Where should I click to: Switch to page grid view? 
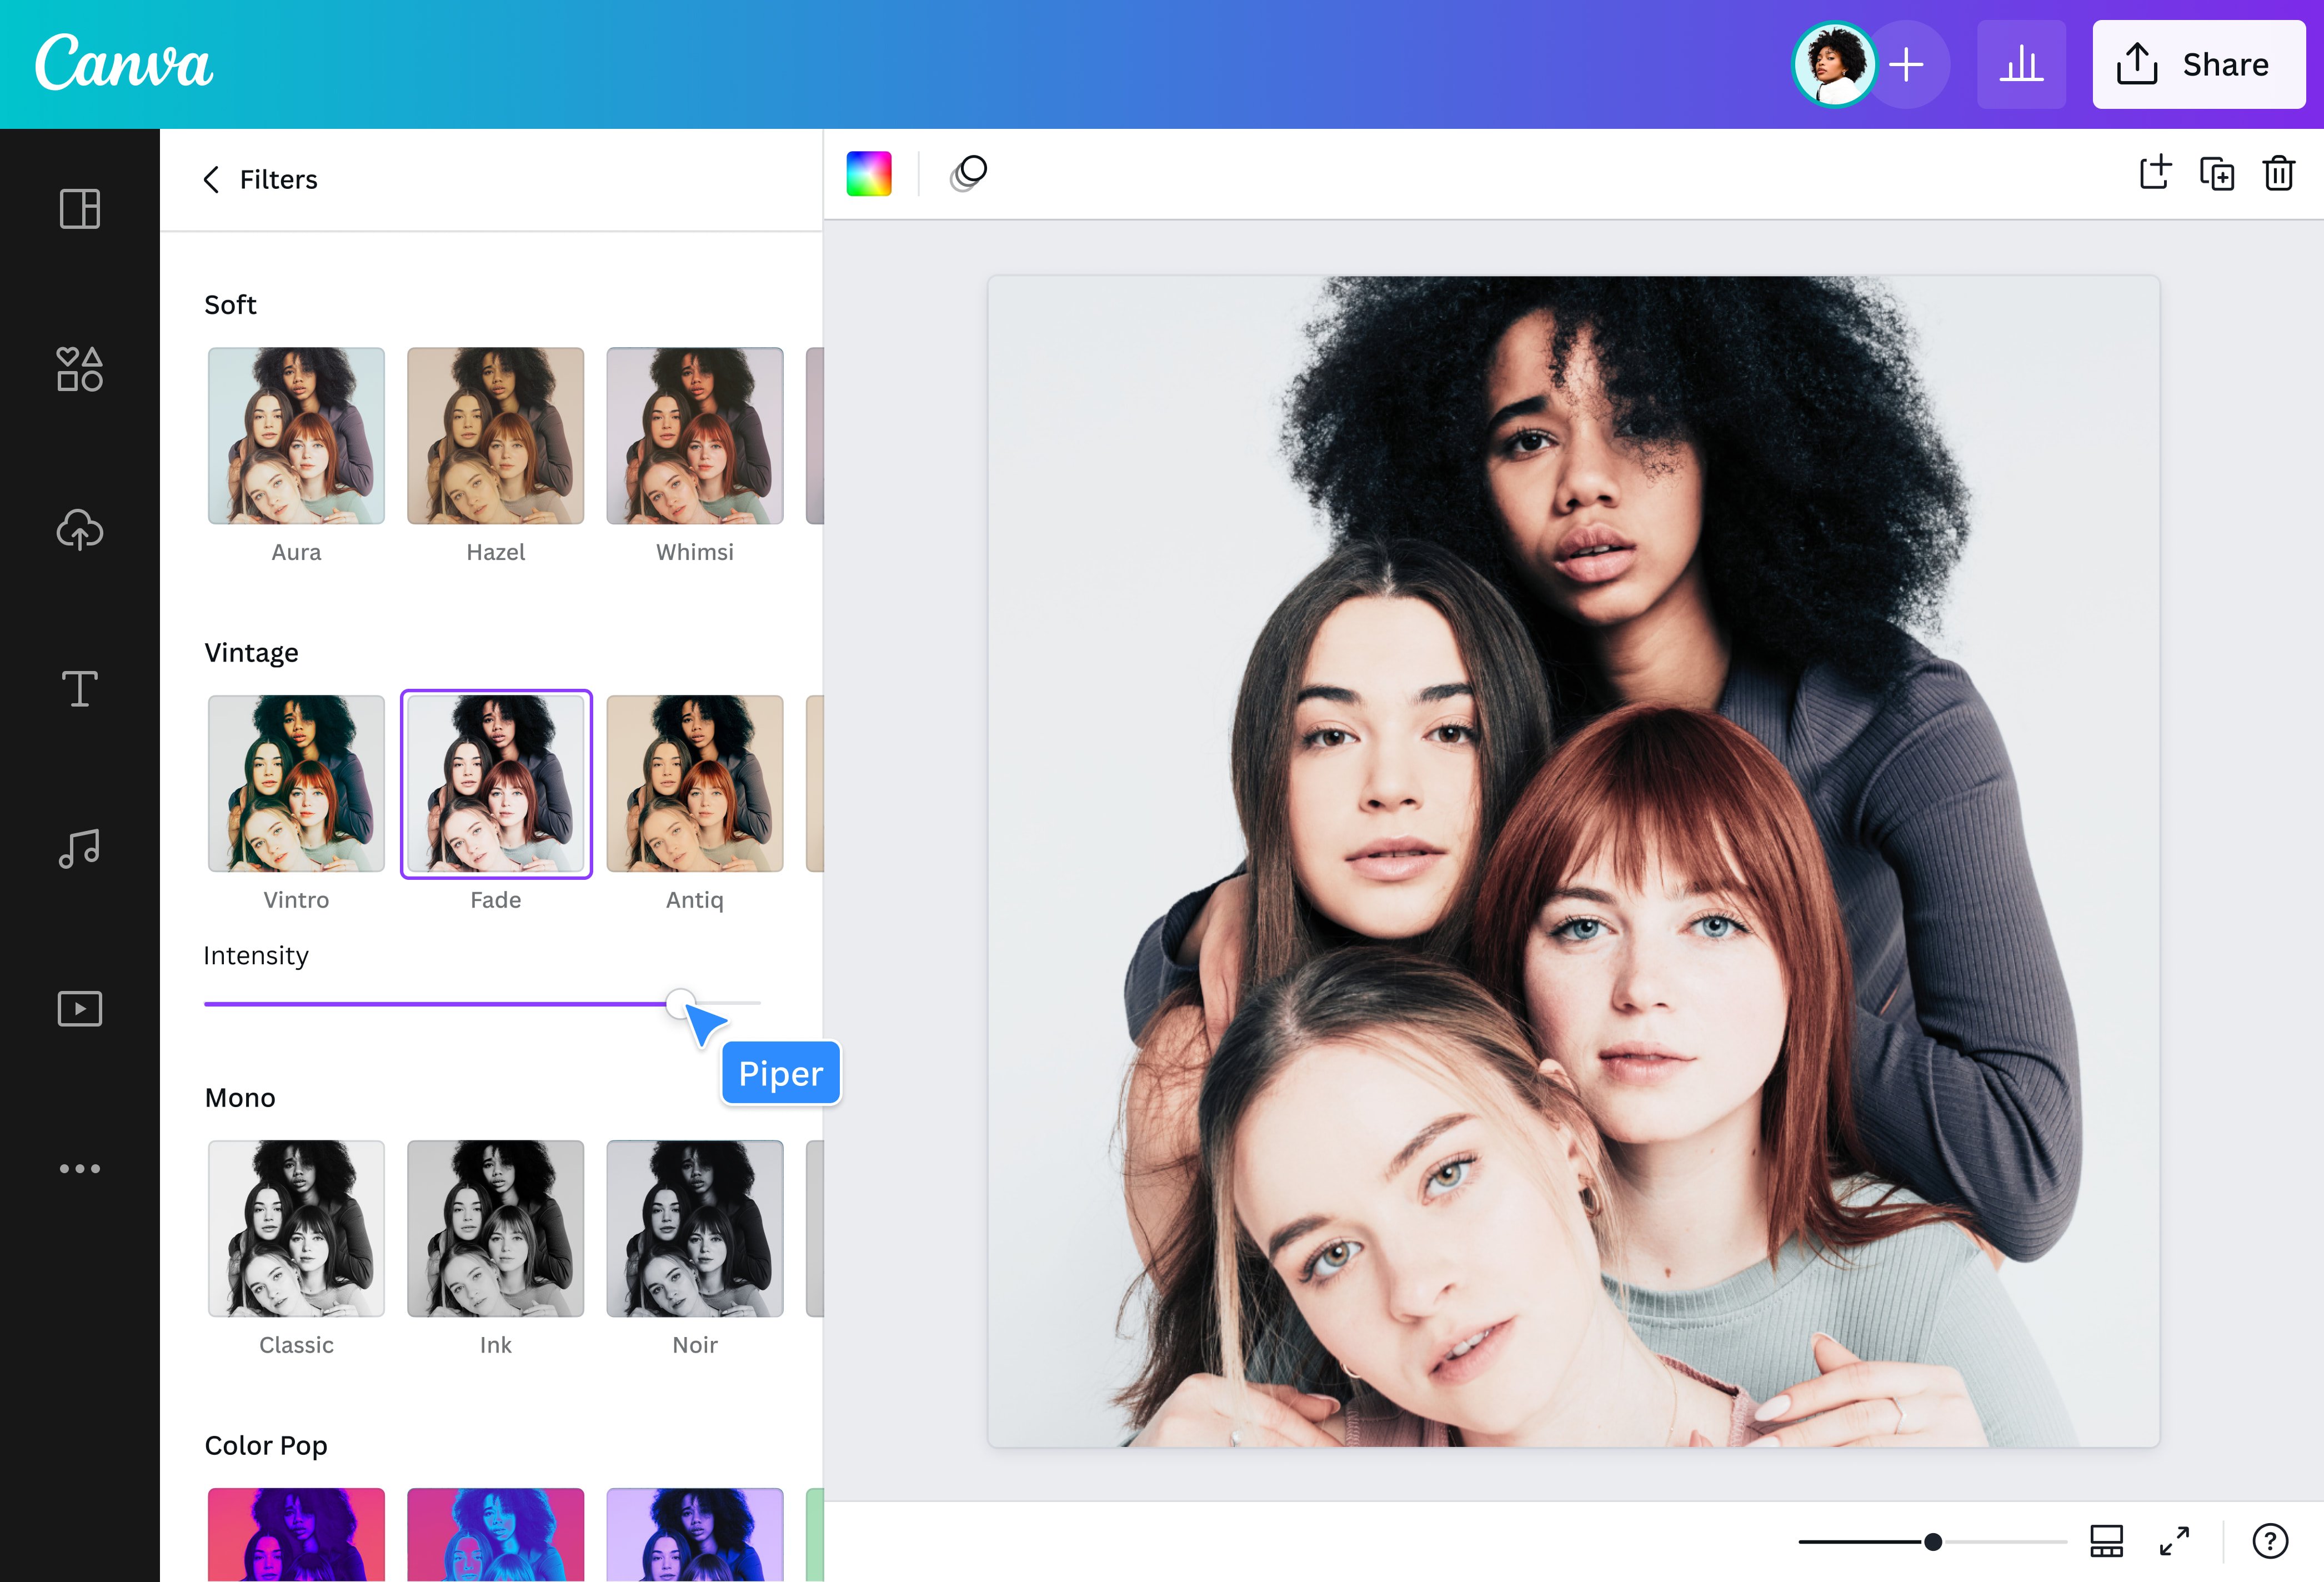coord(2106,1541)
